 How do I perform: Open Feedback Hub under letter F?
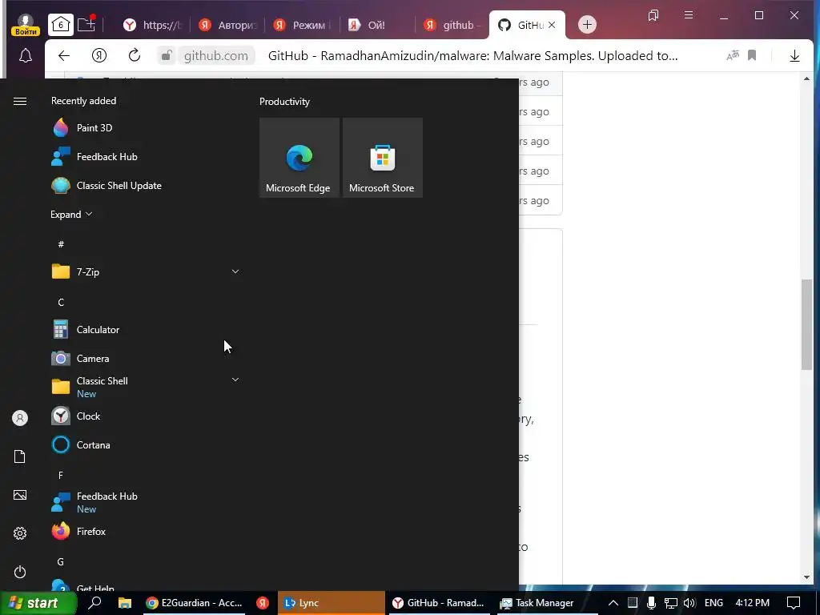[144, 503]
